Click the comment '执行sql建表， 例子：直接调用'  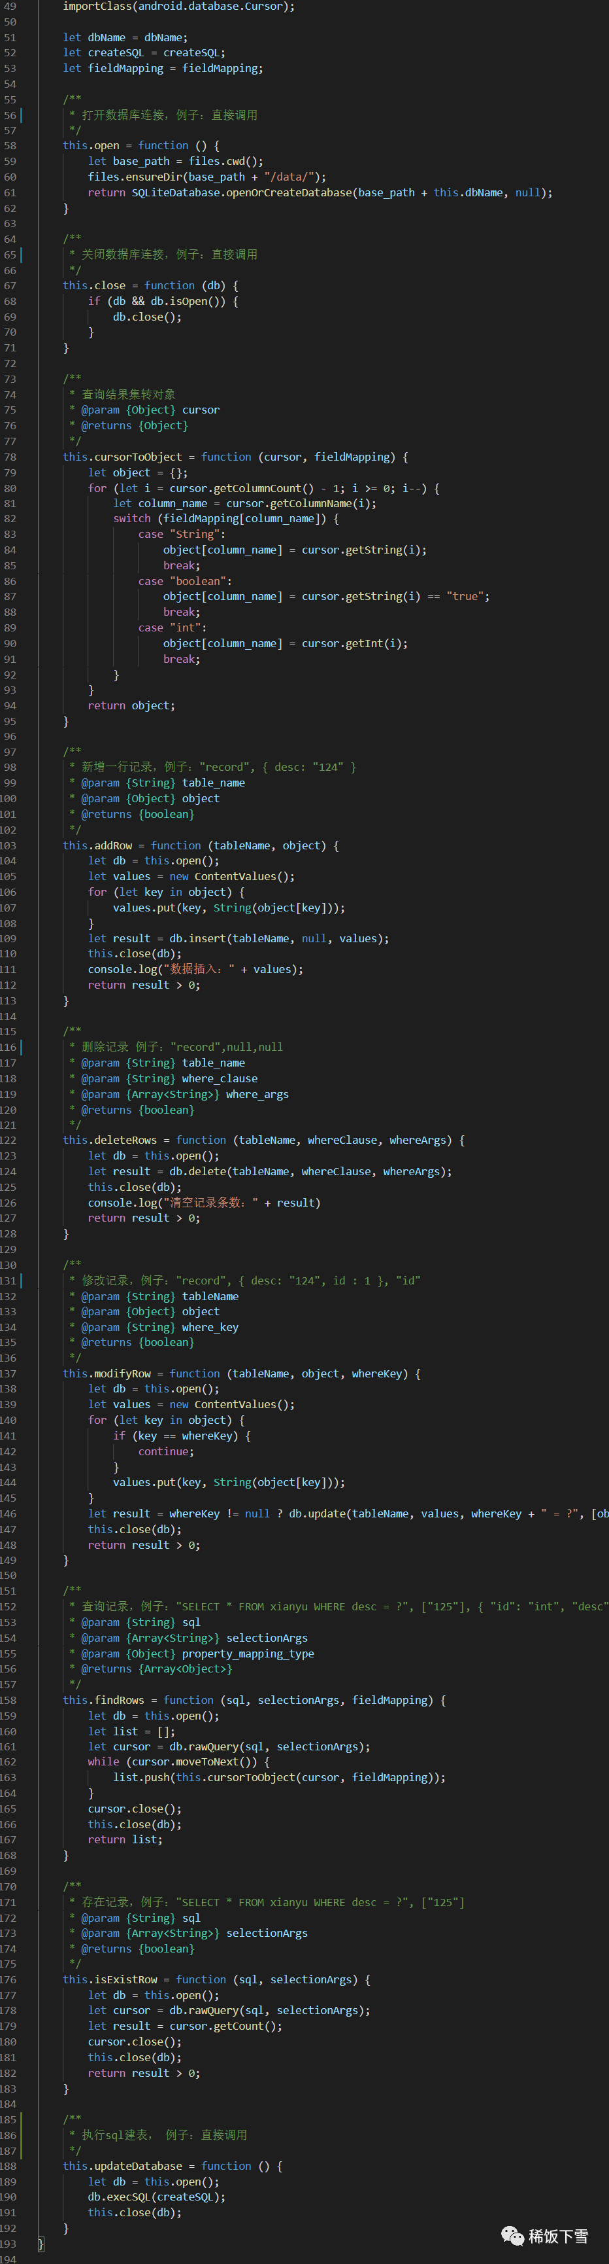[165, 2135]
